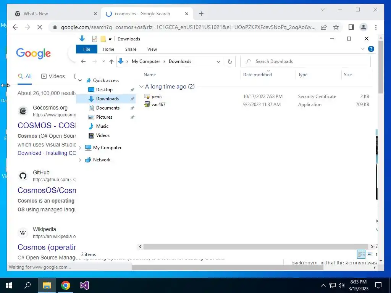The width and height of the screenshot is (391, 293).
Task: Go back in File Explorer
Action: pyautogui.click(x=83, y=61)
